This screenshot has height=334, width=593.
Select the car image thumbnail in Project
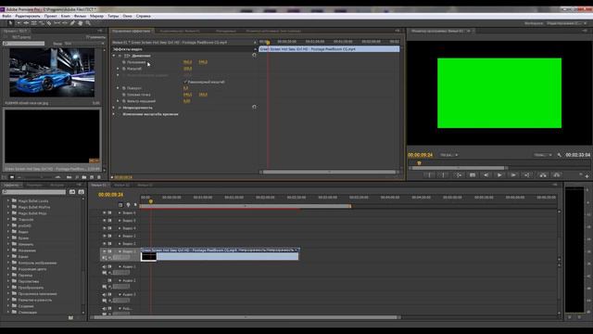pyautogui.click(x=52, y=72)
